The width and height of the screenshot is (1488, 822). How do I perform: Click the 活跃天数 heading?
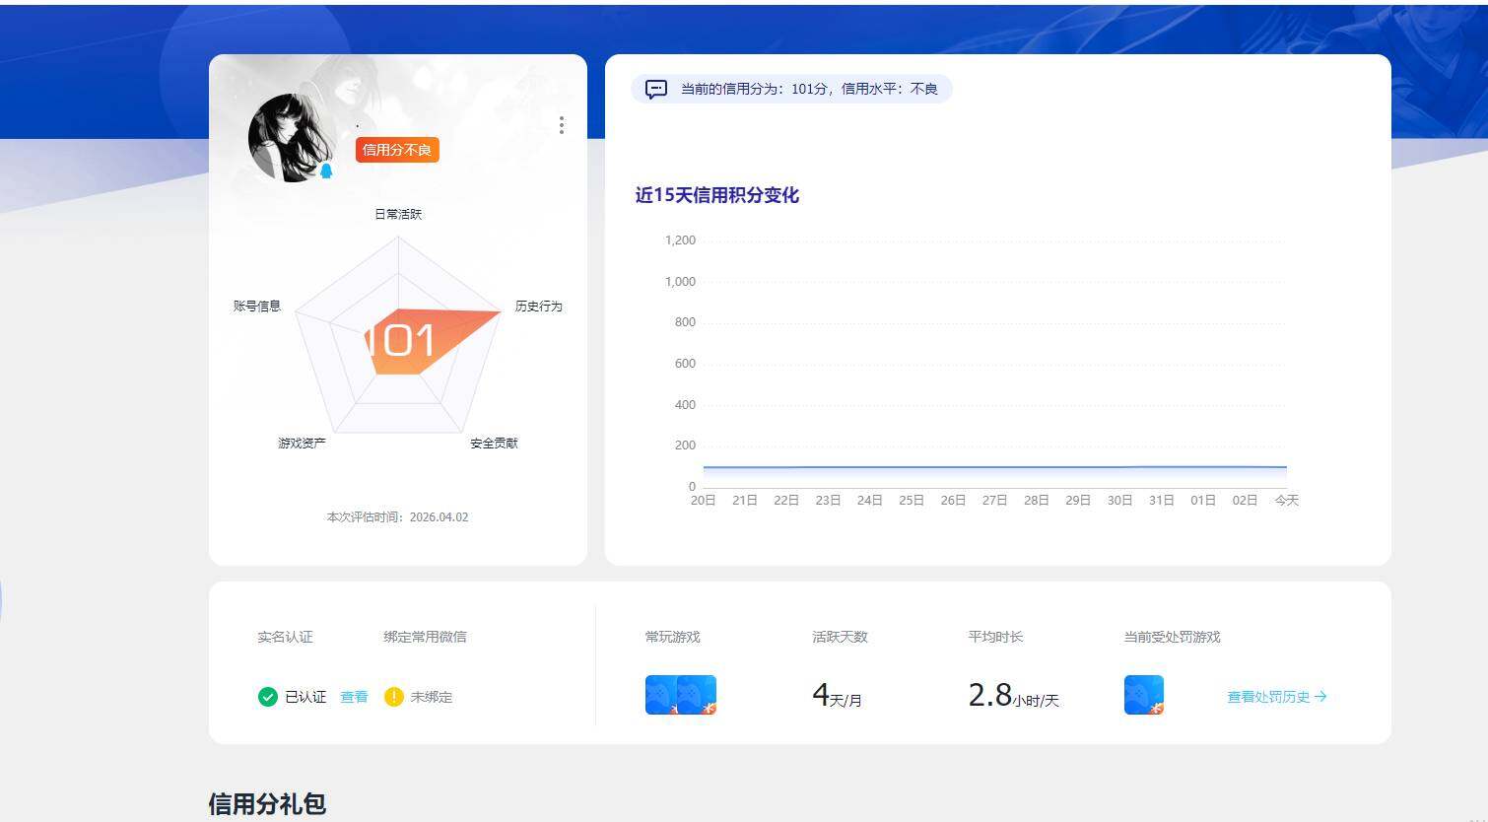point(840,638)
